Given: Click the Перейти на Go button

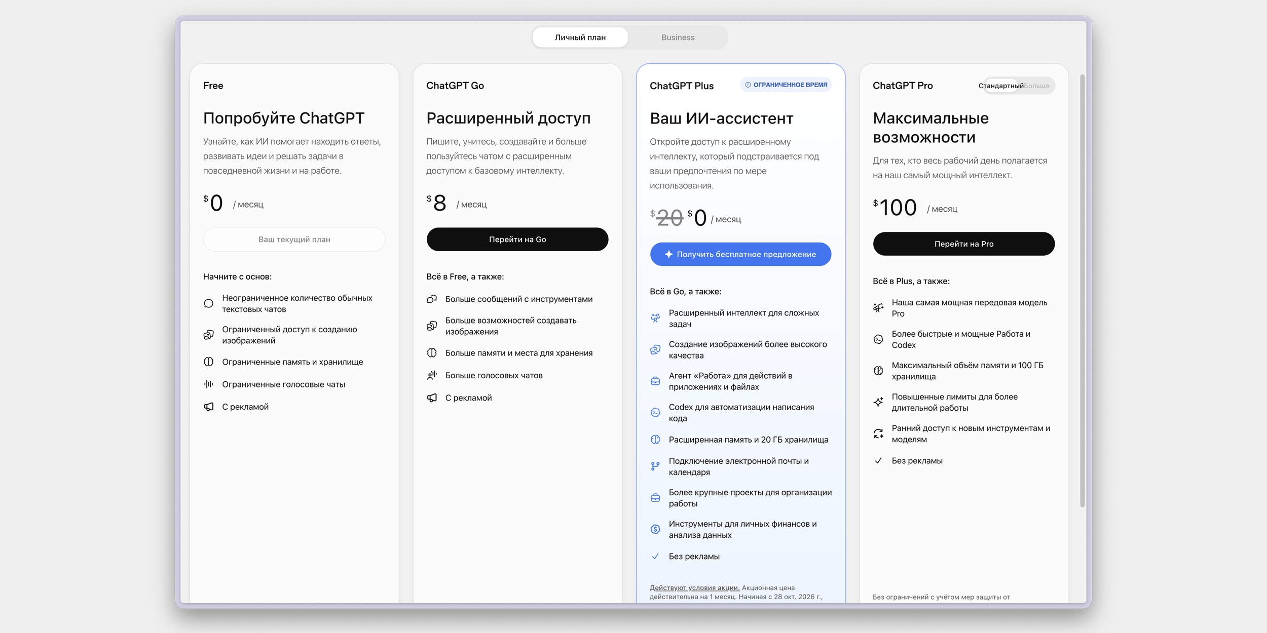Looking at the screenshot, I should [x=517, y=239].
